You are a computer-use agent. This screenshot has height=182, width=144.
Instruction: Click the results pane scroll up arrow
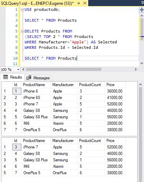click(x=140, y=84)
